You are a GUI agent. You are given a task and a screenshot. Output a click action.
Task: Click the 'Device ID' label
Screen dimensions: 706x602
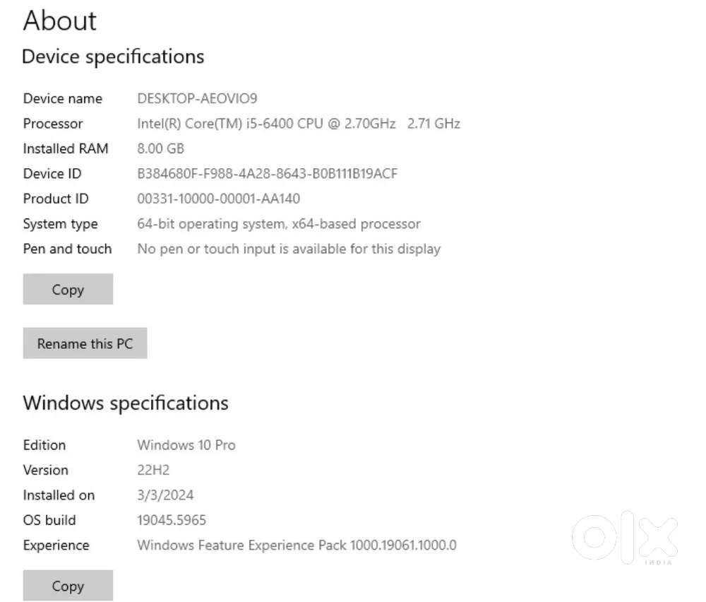click(x=52, y=174)
